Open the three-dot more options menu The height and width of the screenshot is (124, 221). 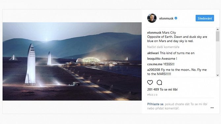coord(212,108)
